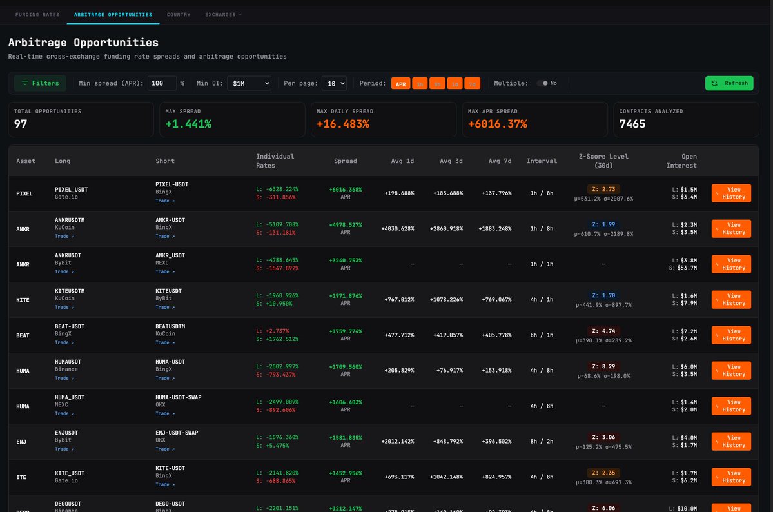Open Trade link under KITEUSDTM KuCoin
773x512 pixels.
64,308
